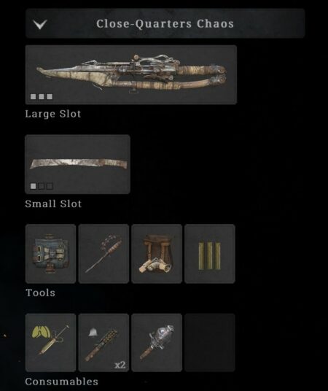Screen dimensions: 328x391
Task: Click the x2 quantity badge on consumable
Action: (120, 365)
